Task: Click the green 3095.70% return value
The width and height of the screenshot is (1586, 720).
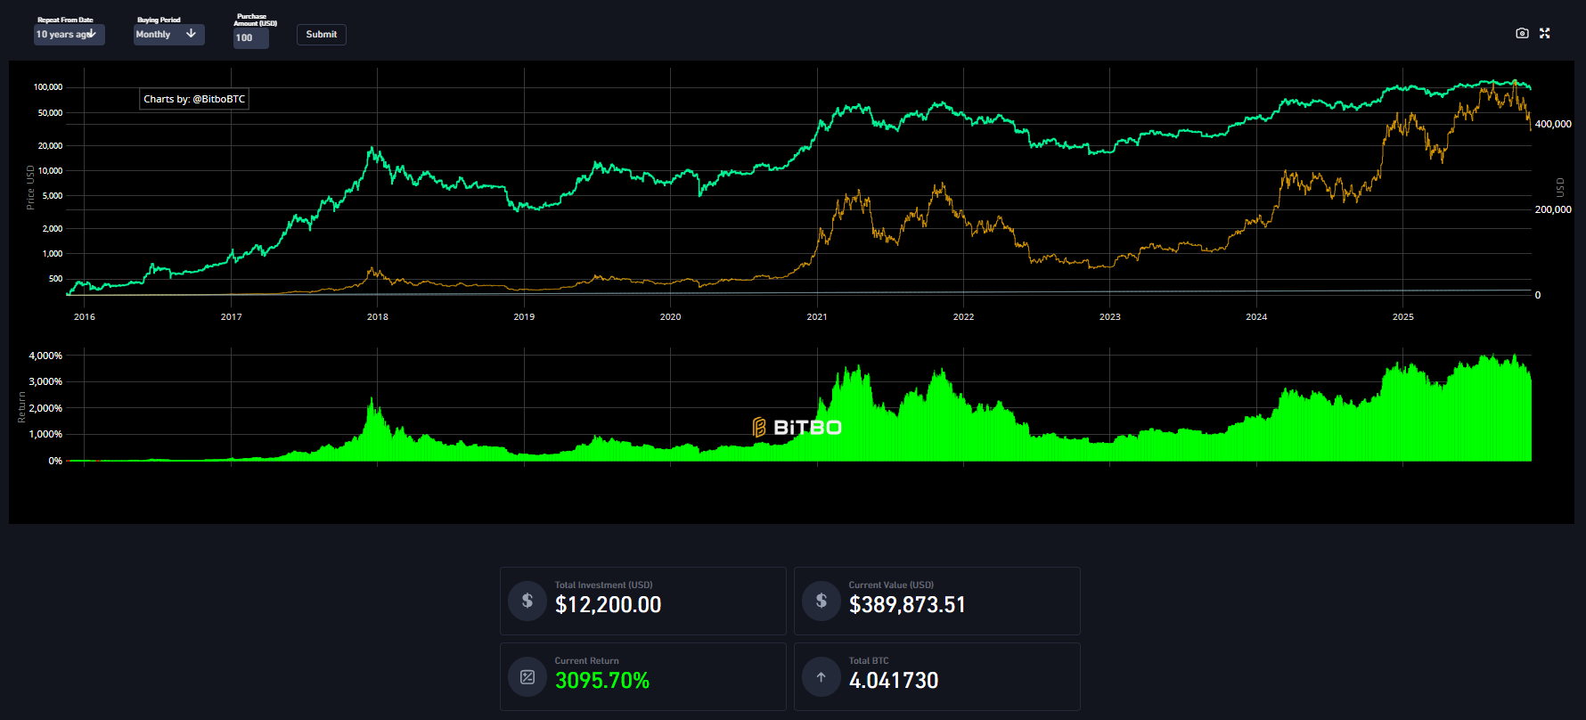Action: pos(602,681)
